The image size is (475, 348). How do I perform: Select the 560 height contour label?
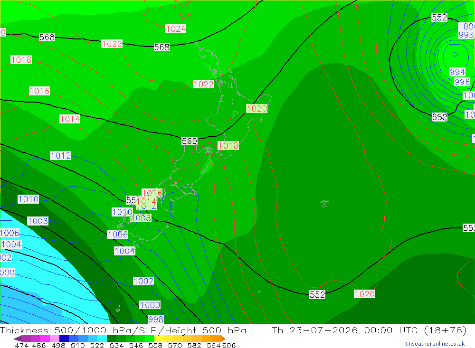190,141
